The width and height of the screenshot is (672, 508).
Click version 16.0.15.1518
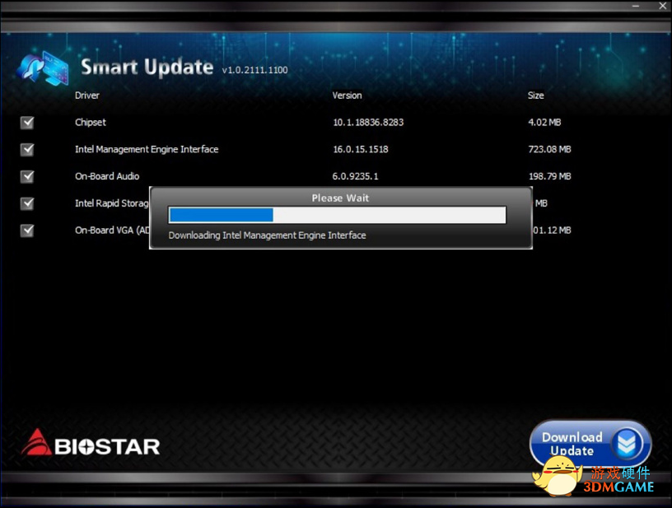click(x=361, y=149)
